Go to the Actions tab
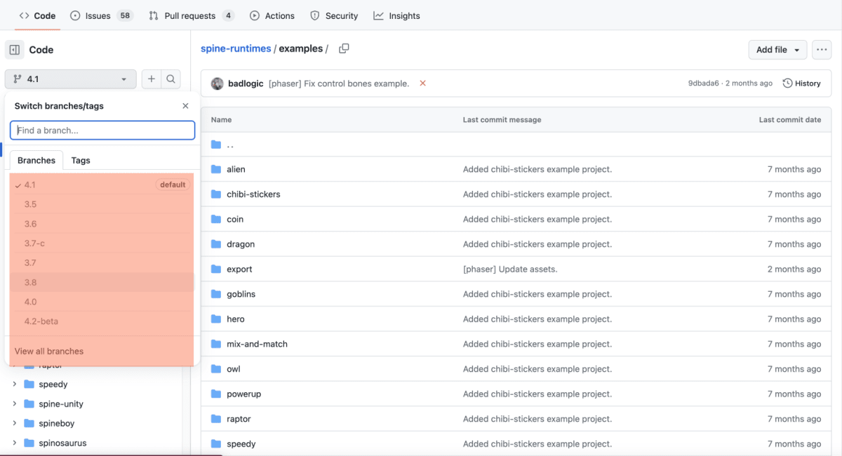This screenshot has width=842, height=456. (x=272, y=15)
